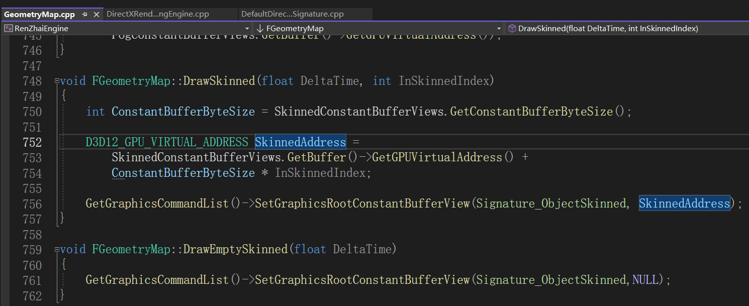Click InSkinnedIndex parameter on line 748

445,81
